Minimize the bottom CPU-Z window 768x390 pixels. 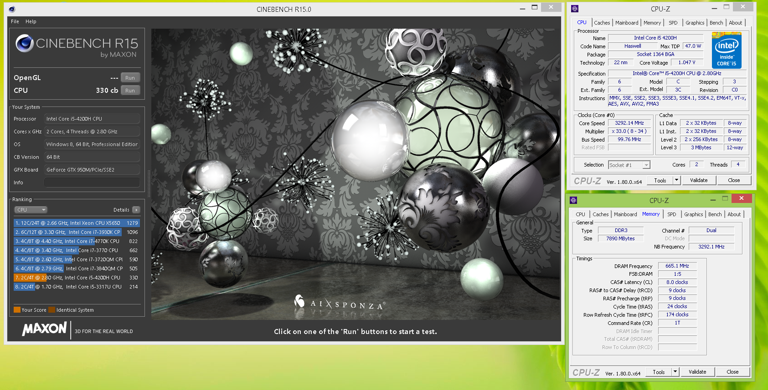[713, 199]
